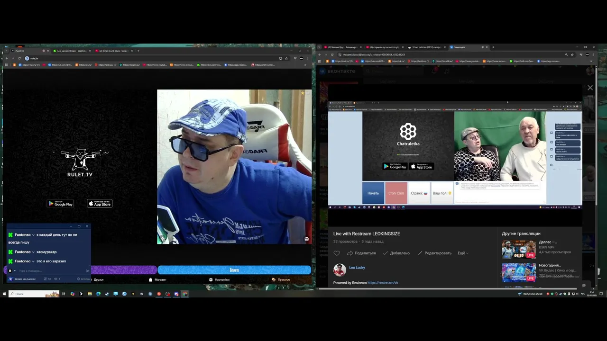The height and width of the screenshot is (341, 607).
Task: Launch Steam from the taskbar
Action: pyautogui.click(x=107, y=294)
